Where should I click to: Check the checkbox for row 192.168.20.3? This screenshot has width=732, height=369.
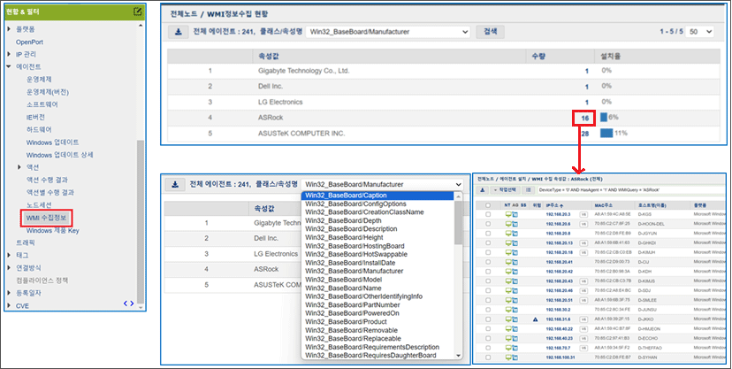488,214
